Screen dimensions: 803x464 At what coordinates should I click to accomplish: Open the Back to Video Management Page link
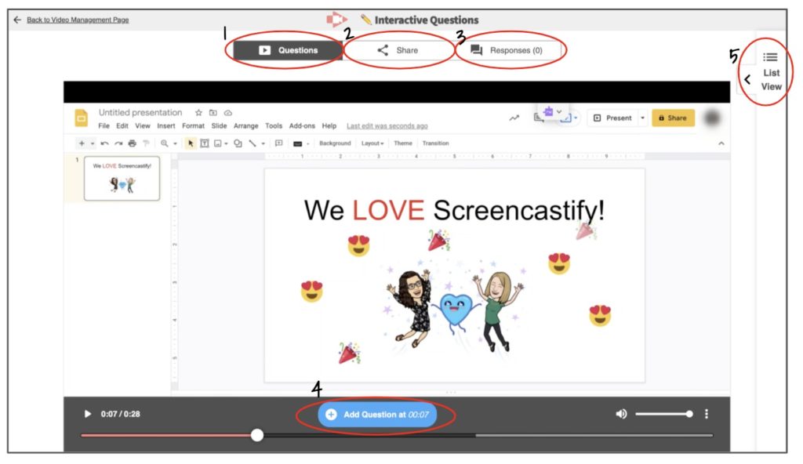[x=78, y=20]
